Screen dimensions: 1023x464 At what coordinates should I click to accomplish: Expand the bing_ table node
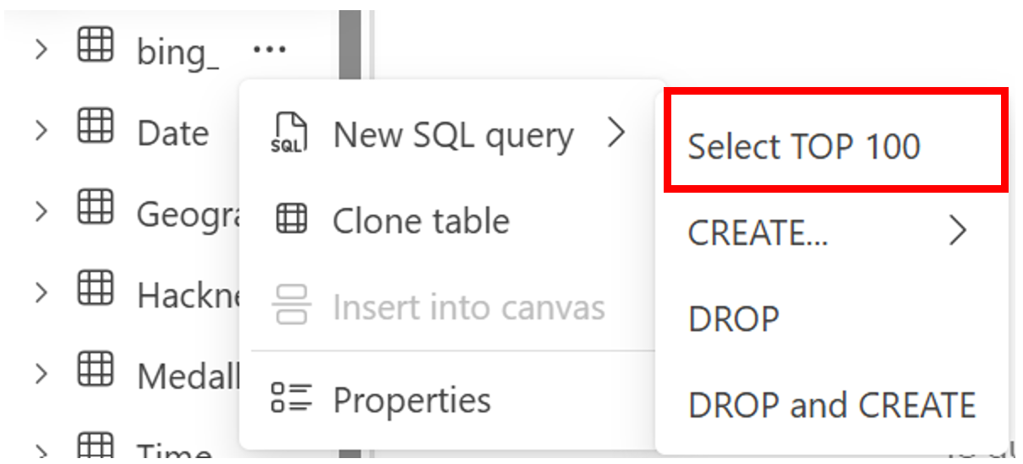(x=41, y=50)
